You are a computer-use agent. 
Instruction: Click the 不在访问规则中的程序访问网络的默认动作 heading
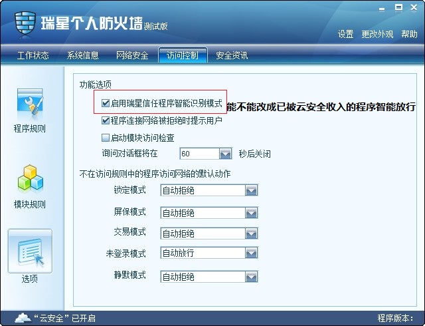155,174
